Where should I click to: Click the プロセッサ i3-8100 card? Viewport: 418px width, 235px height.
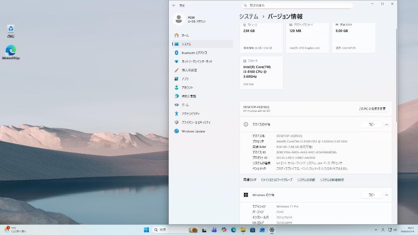261,72
